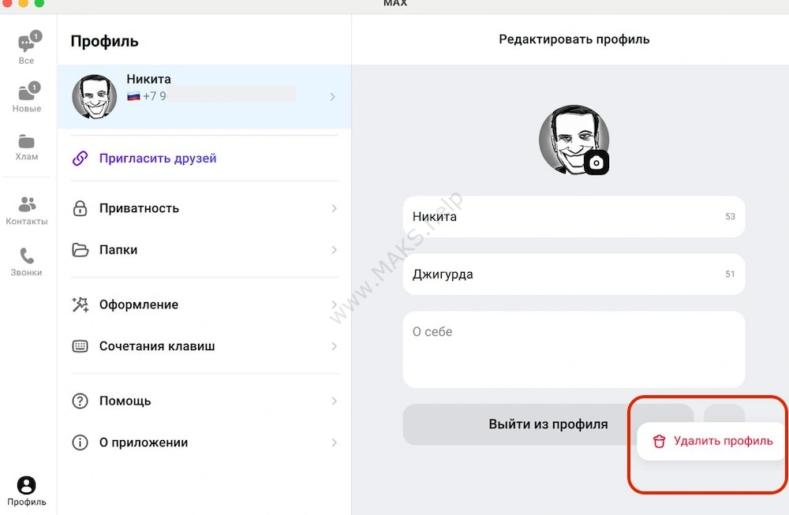Open Сочетания клавиш settings item
This screenshot has height=515, width=789.
(157, 346)
